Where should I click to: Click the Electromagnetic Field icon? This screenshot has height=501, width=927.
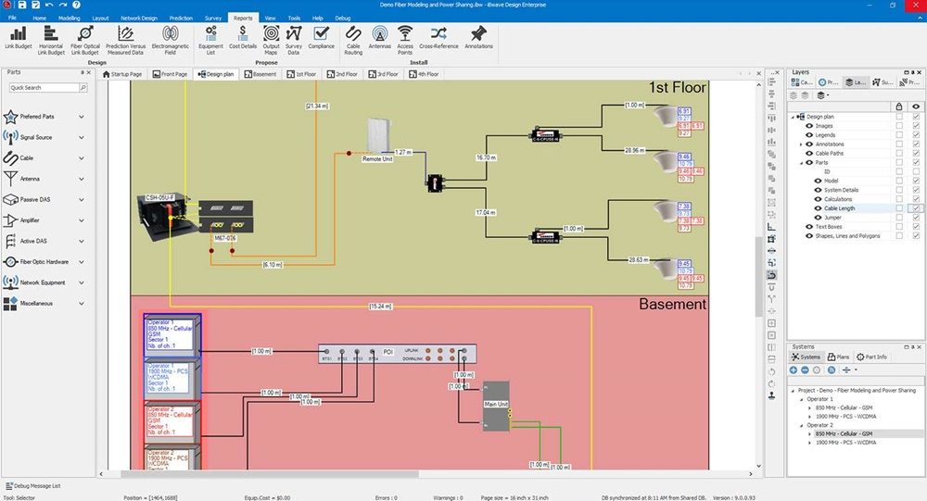coord(171,33)
